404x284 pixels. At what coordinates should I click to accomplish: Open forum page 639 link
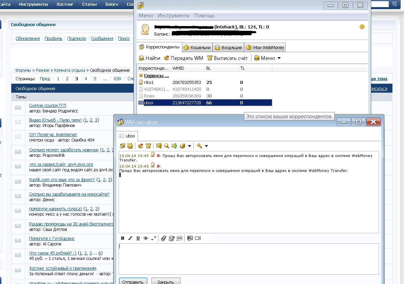pos(117,79)
